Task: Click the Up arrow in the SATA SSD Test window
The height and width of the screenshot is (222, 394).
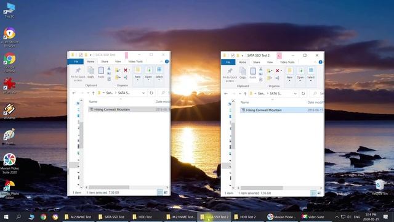Action: point(93,93)
